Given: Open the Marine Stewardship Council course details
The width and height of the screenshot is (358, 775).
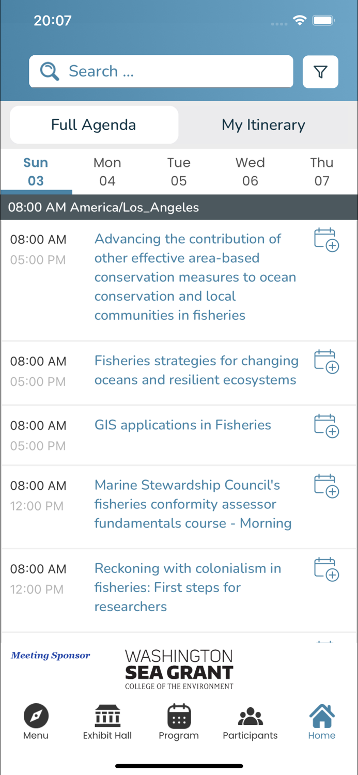Looking at the screenshot, I should pyautogui.click(x=192, y=504).
